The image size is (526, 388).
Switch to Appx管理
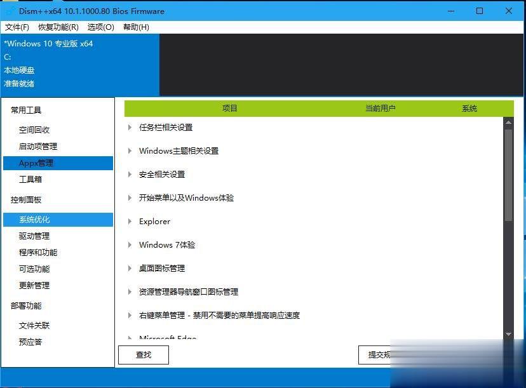(36, 163)
